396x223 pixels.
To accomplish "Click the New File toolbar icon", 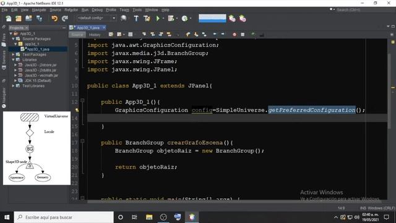I will coord(8,19).
